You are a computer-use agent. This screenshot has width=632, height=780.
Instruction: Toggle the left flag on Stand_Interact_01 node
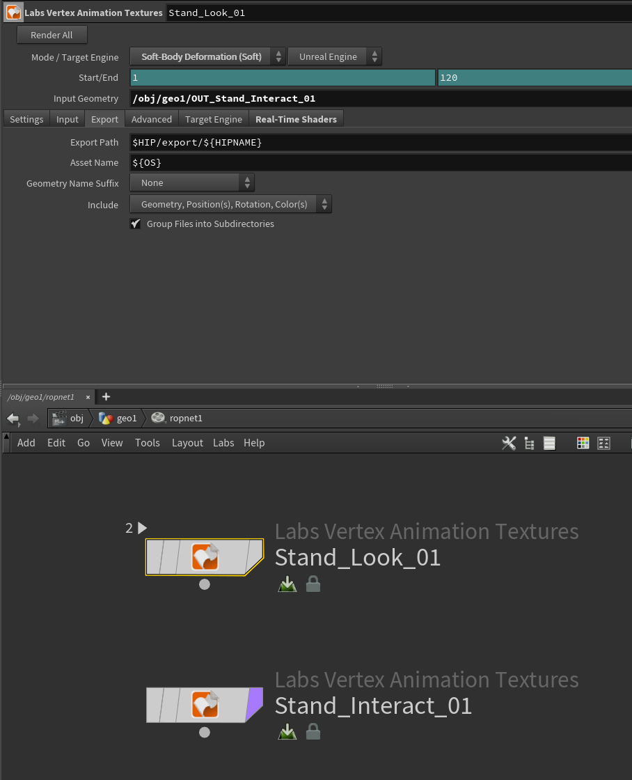155,705
